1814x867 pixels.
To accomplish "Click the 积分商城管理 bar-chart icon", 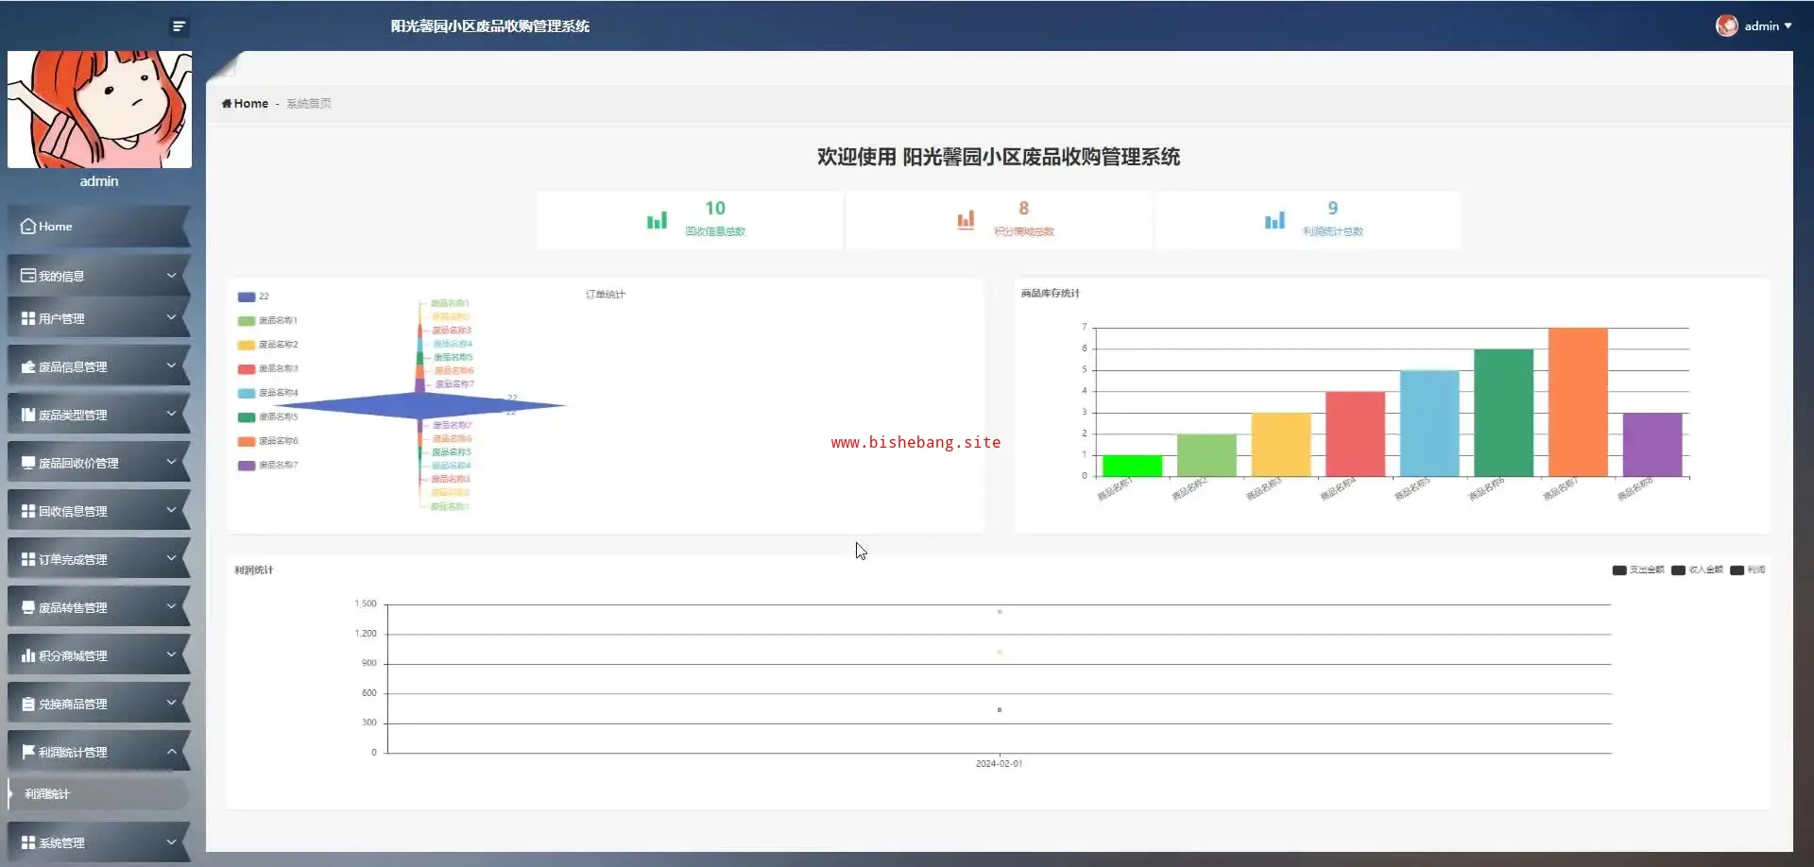I will [x=28, y=656].
